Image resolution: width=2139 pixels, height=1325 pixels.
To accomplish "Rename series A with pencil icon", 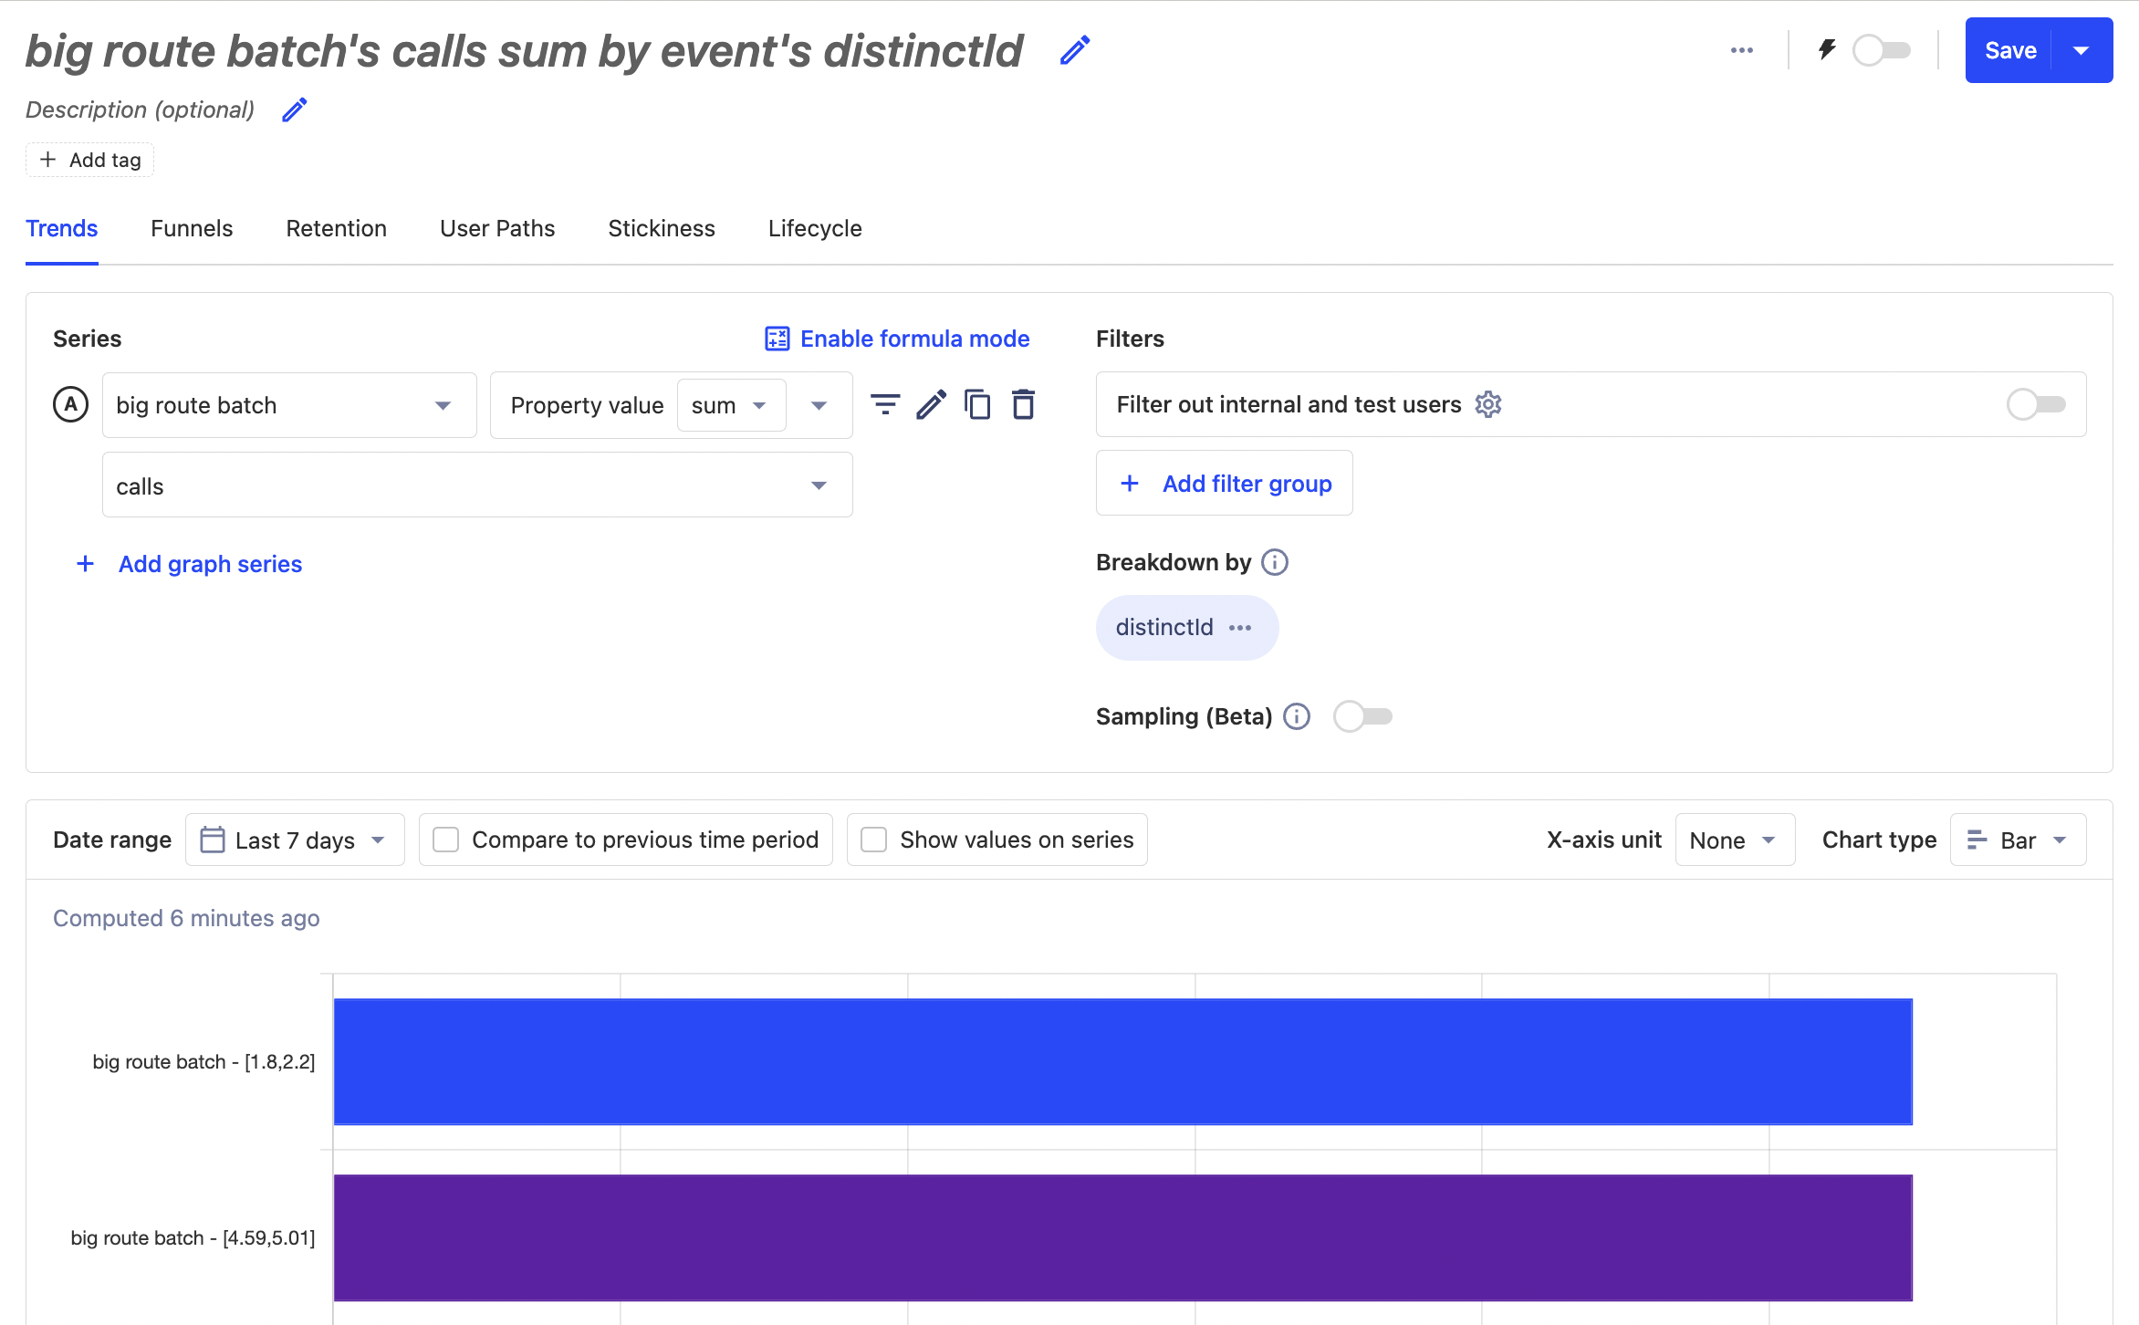I will 931,404.
